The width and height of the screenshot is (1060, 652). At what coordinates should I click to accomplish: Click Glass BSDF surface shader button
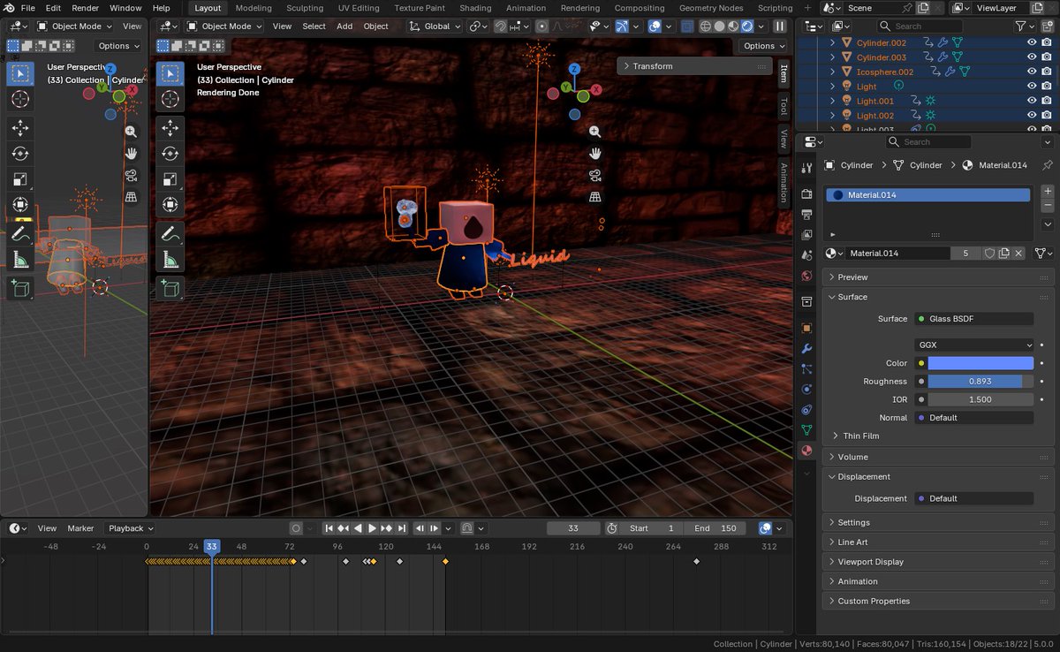(x=973, y=319)
